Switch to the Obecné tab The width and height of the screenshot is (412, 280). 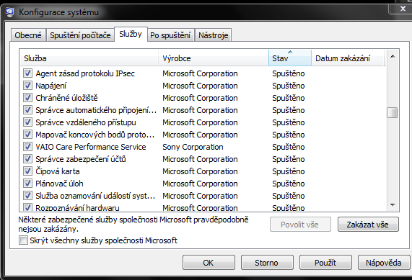pyautogui.click(x=28, y=35)
